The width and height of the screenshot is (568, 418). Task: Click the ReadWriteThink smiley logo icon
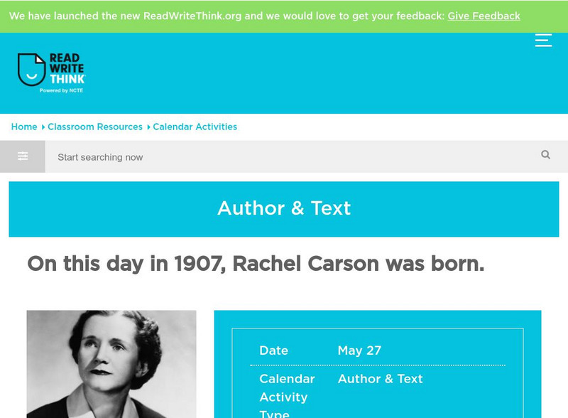(x=30, y=70)
